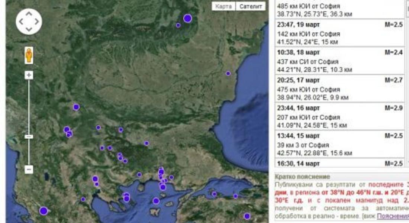This screenshot has width=409, height=223.
Task: Click the coordinates 44.21°N, 28.31°E, 10.3 км
Action: [314, 70]
